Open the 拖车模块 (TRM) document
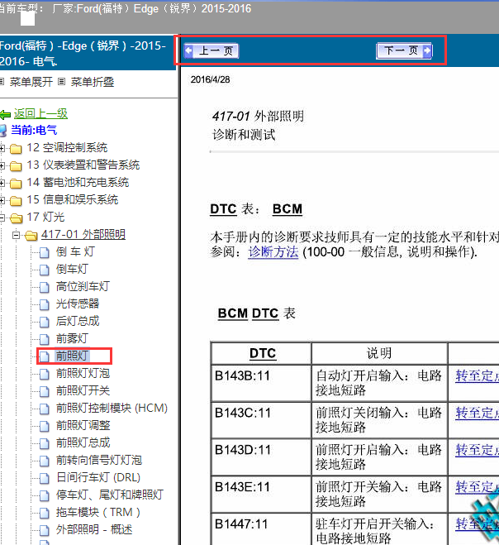This screenshot has width=499, height=545. coord(98,513)
